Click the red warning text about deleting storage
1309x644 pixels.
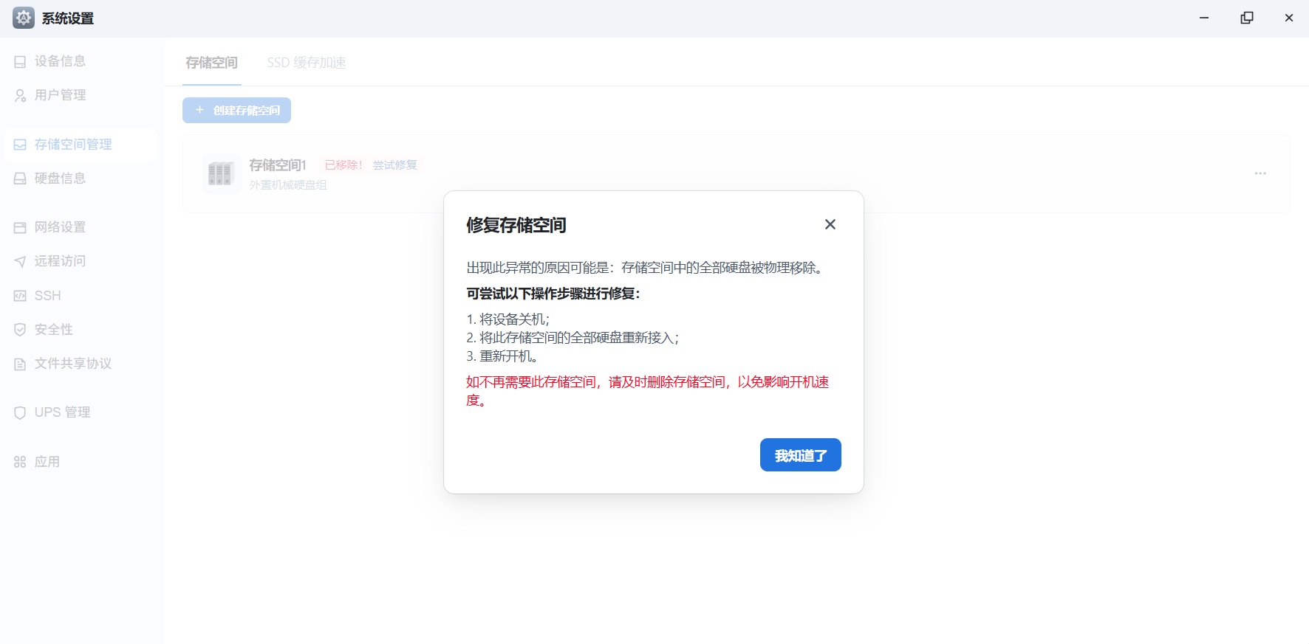point(648,391)
